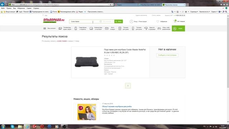The height and width of the screenshot is (129, 229).
Task: Select page 1 in pagination
Action: click(x=128, y=86)
